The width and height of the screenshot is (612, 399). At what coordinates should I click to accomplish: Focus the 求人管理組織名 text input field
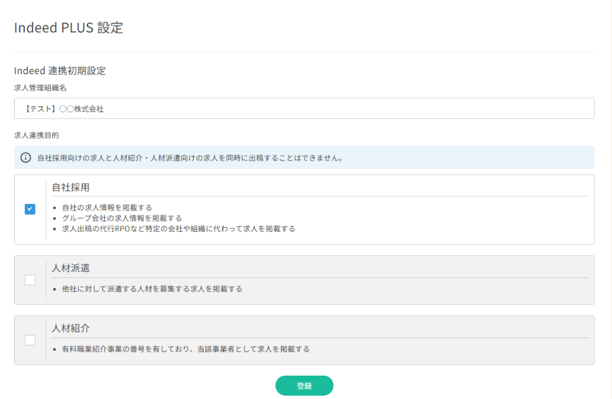(304, 108)
